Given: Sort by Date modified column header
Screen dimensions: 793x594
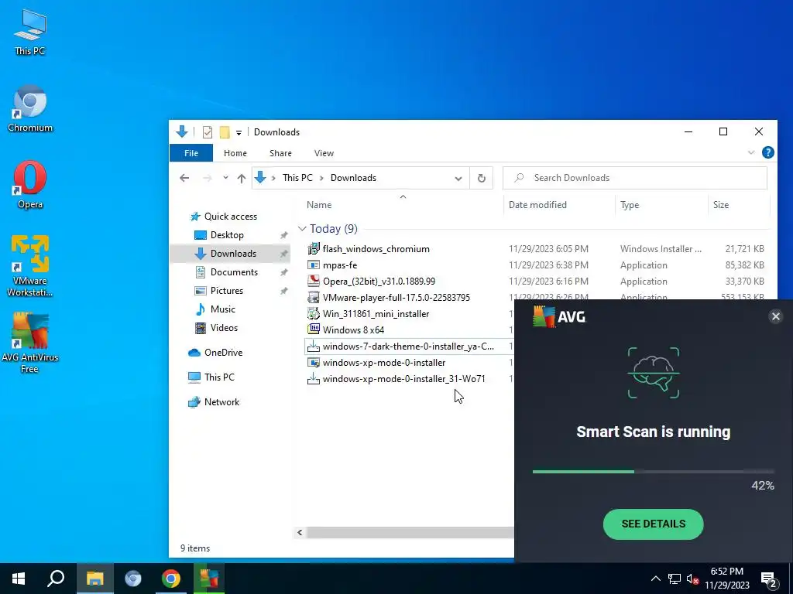Looking at the screenshot, I should [537, 205].
